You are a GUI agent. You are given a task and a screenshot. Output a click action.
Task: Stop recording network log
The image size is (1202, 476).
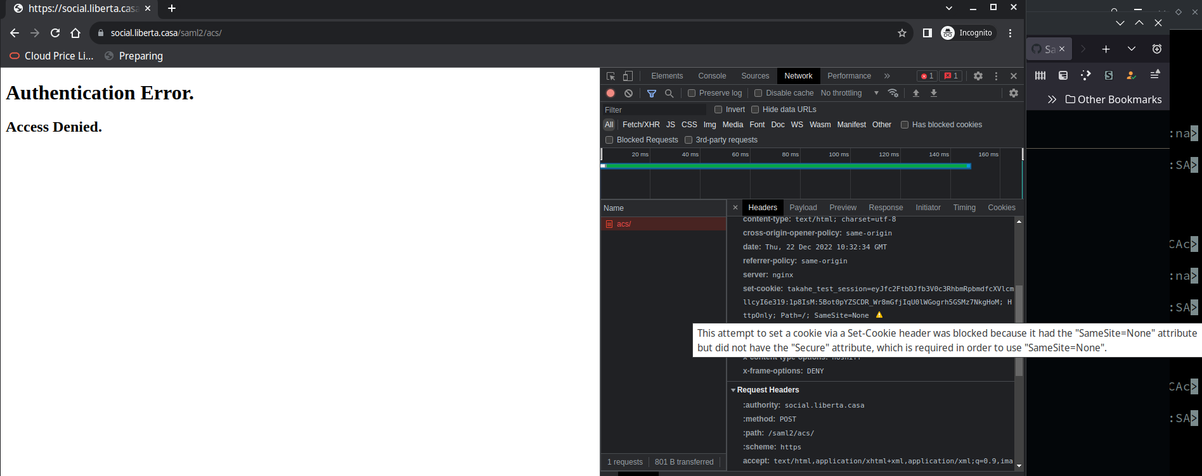[x=611, y=93]
